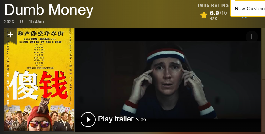Screen dimensions: 265x134
Task: Click the circular play icon on trailer
Action: 88,120
